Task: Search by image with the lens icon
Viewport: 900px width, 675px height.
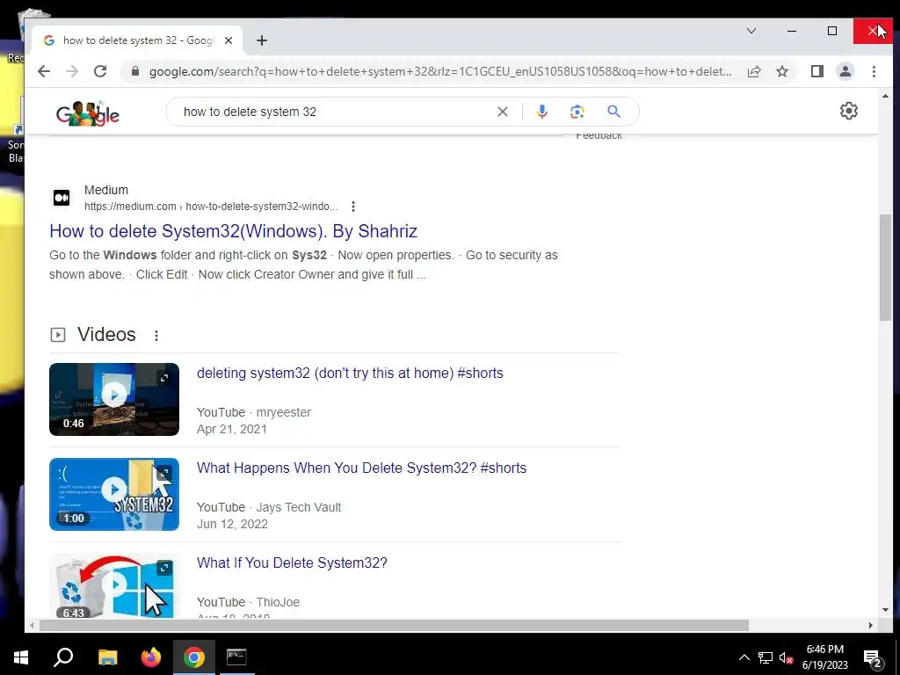Action: (577, 112)
